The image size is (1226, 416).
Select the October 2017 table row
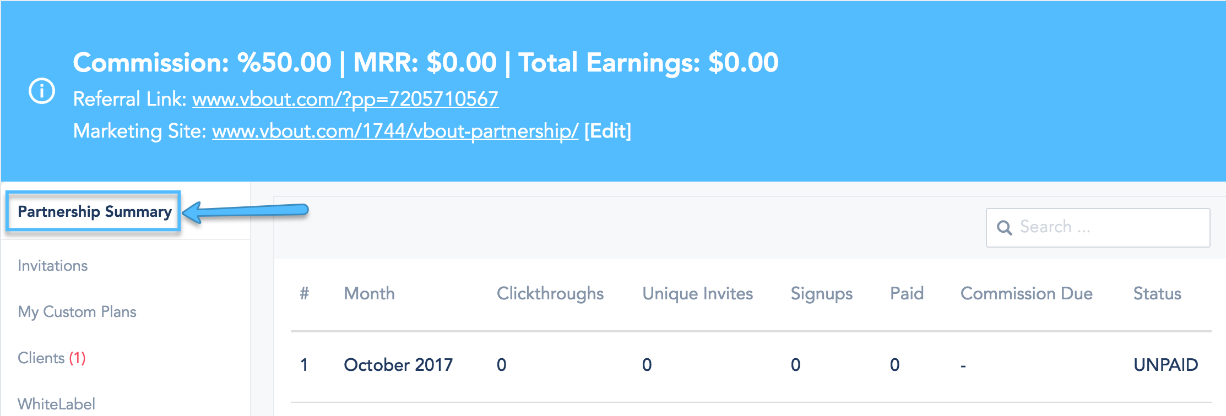click(x=751, y=365)
